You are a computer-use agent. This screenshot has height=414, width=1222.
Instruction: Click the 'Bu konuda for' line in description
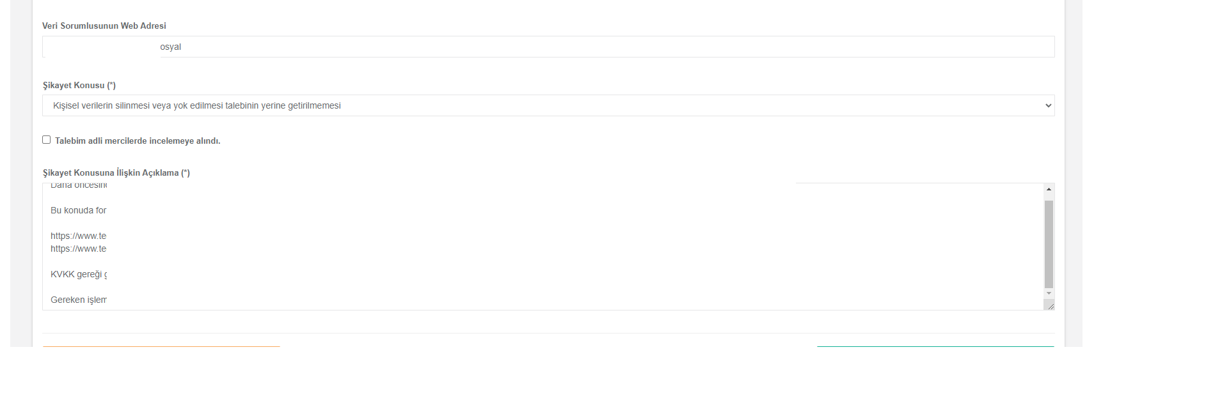tap(78, 210)
